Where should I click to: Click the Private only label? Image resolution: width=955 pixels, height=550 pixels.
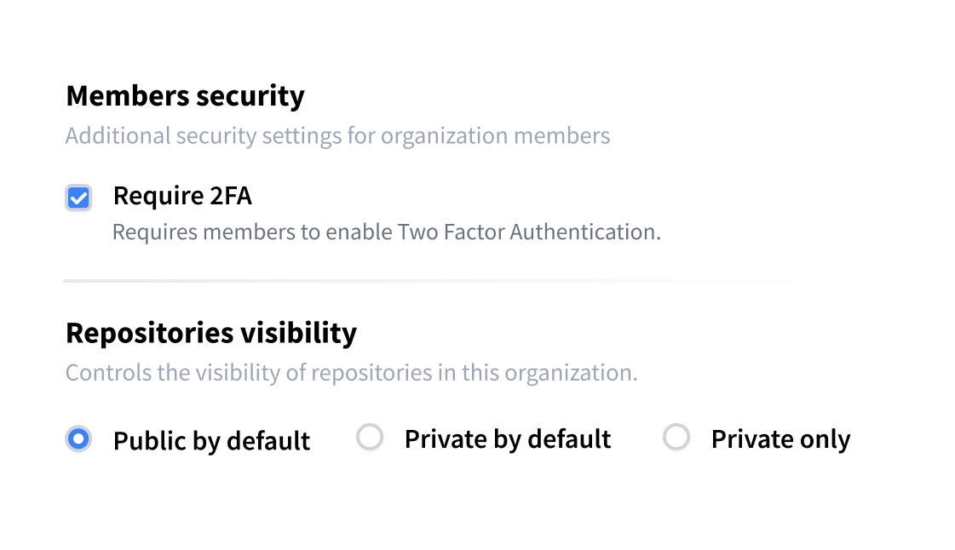(x=780, y=438)
